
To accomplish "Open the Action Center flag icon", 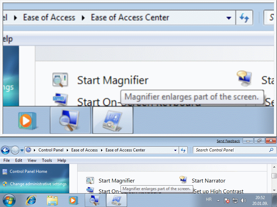I will point(227,200).
